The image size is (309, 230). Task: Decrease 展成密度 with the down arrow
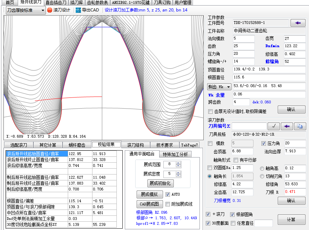point(178,175)
